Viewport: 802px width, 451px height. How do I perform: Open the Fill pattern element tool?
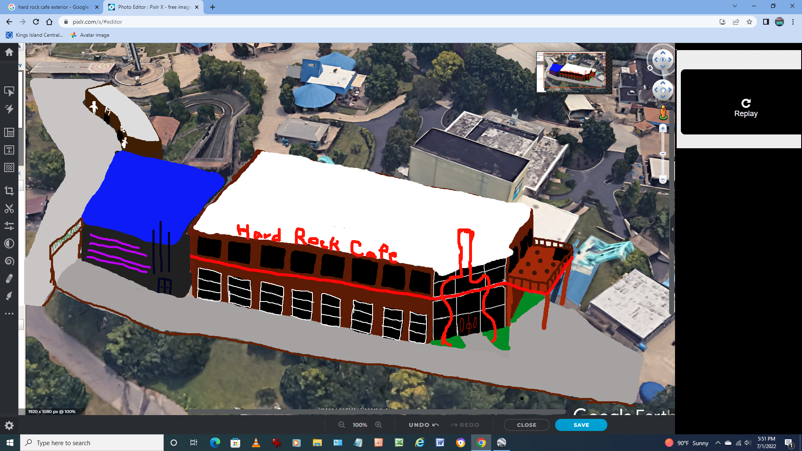coord(9,167)
